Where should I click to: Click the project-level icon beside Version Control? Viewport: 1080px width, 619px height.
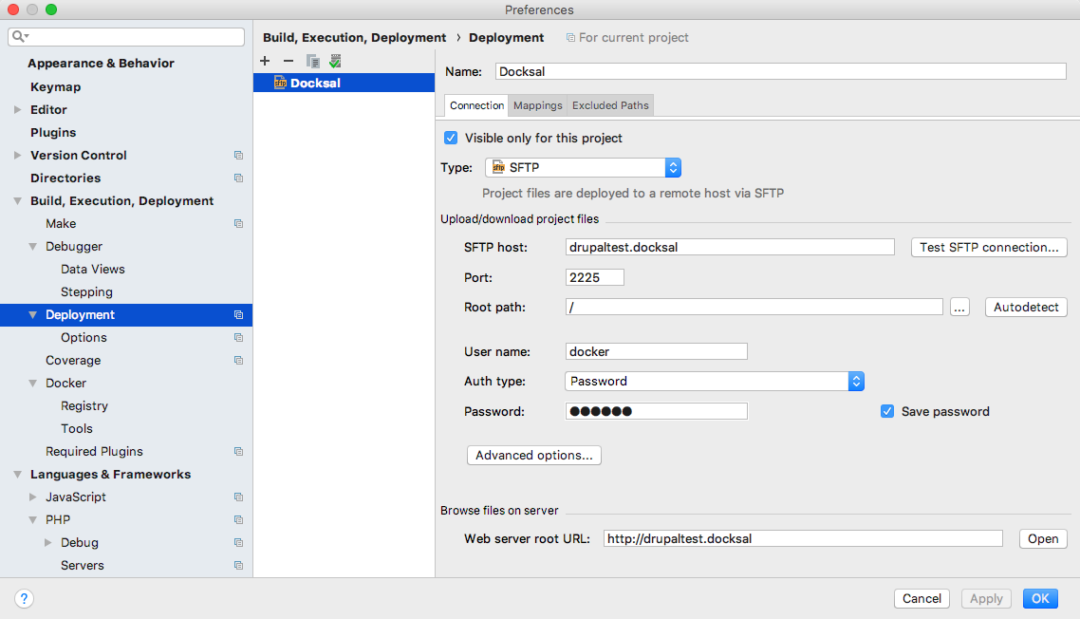238,156
